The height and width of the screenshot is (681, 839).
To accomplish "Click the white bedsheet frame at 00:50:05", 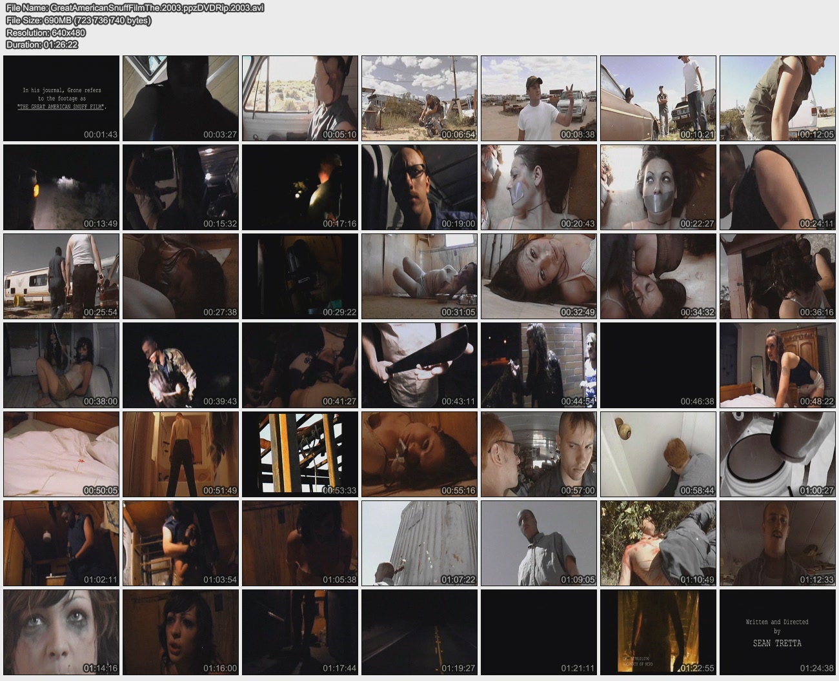I will pyautogui.click(x=61, y=455).
